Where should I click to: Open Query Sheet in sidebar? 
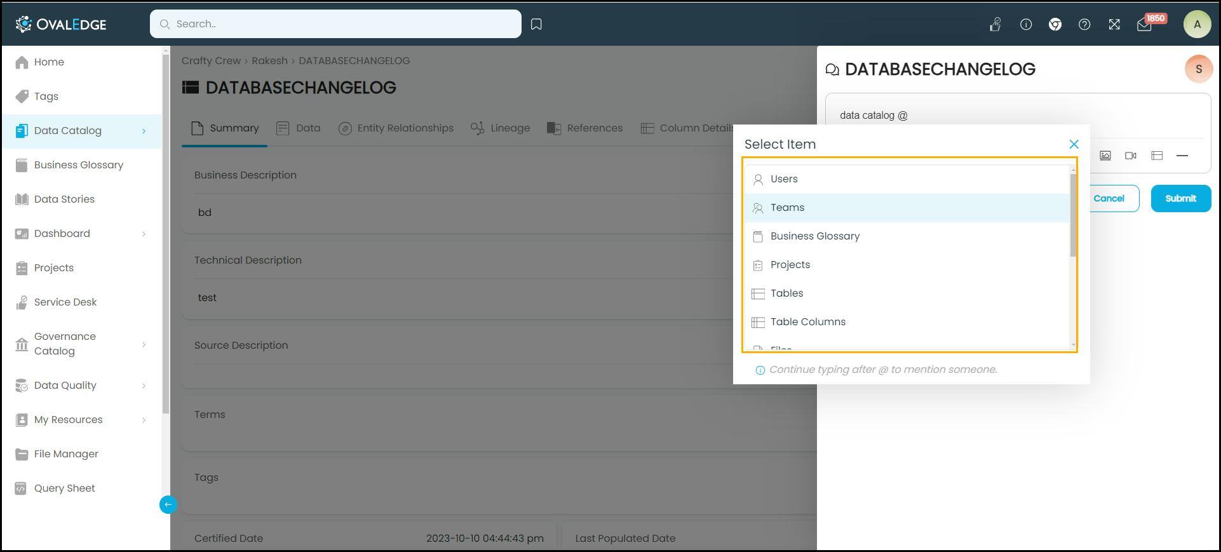pyautogui.click(x=81, y=488)
